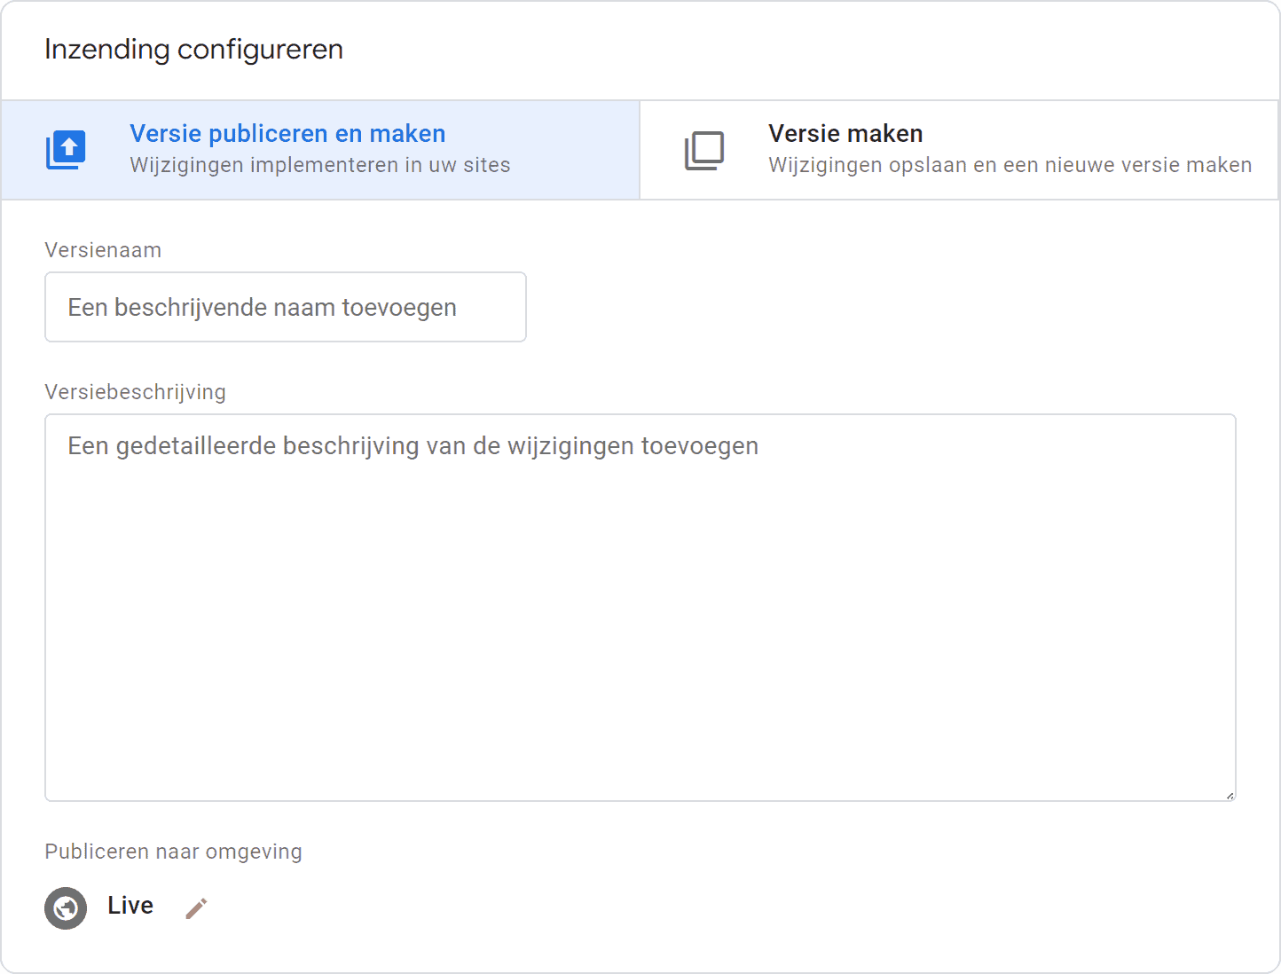Click the globe icon next to Live

click(x=66, y=907)
